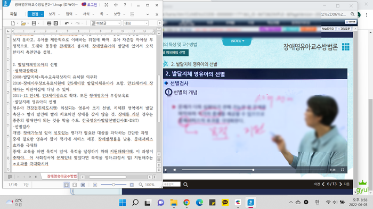Open the 대표 font category combo box
This screenshot has height=209, width=373.
(136, 23)
